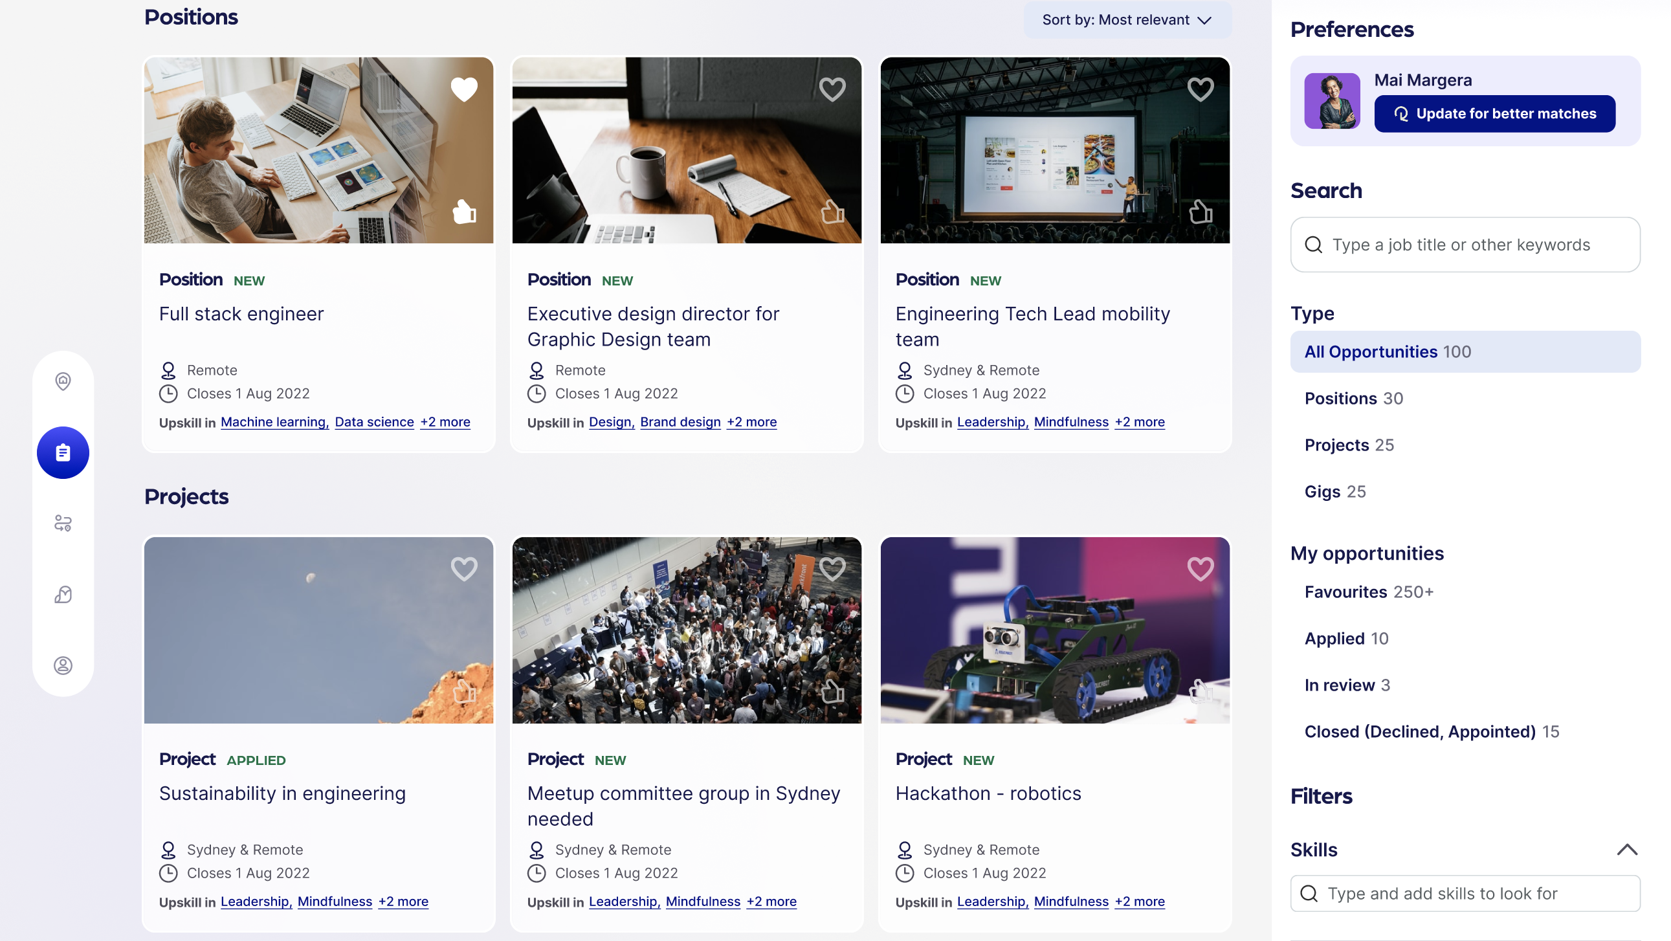Screen dimensions: 1671x941
Task: Like the Hackathon - robotics project
Action: (x=1200, y=691)
